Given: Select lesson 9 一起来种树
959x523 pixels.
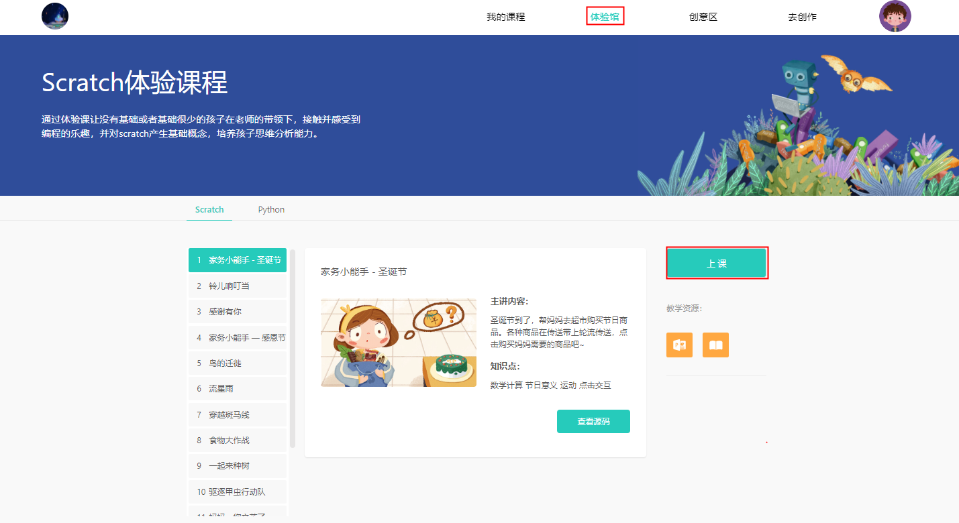Looking at the screenshot, I should (x=238, y=465).
